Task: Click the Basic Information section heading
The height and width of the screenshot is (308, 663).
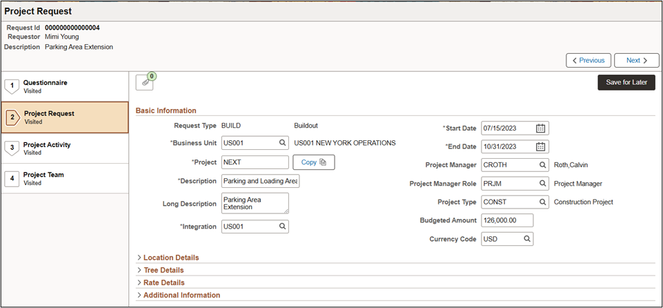Action: (x=166, y=110)
